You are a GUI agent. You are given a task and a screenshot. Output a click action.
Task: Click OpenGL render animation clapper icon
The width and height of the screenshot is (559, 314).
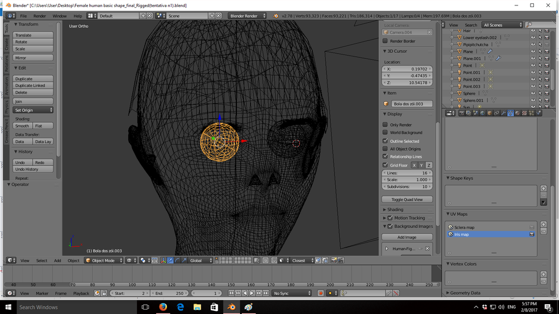(341, 261)
